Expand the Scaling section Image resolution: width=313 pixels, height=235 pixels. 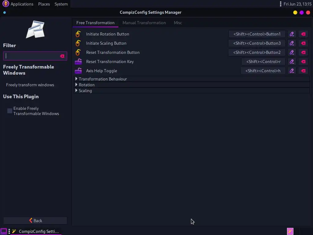pyautogui.click(x=192, y=91)
